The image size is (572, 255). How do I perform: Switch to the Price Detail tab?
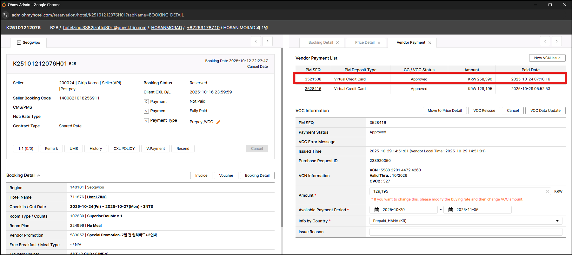tap(364, 42)
